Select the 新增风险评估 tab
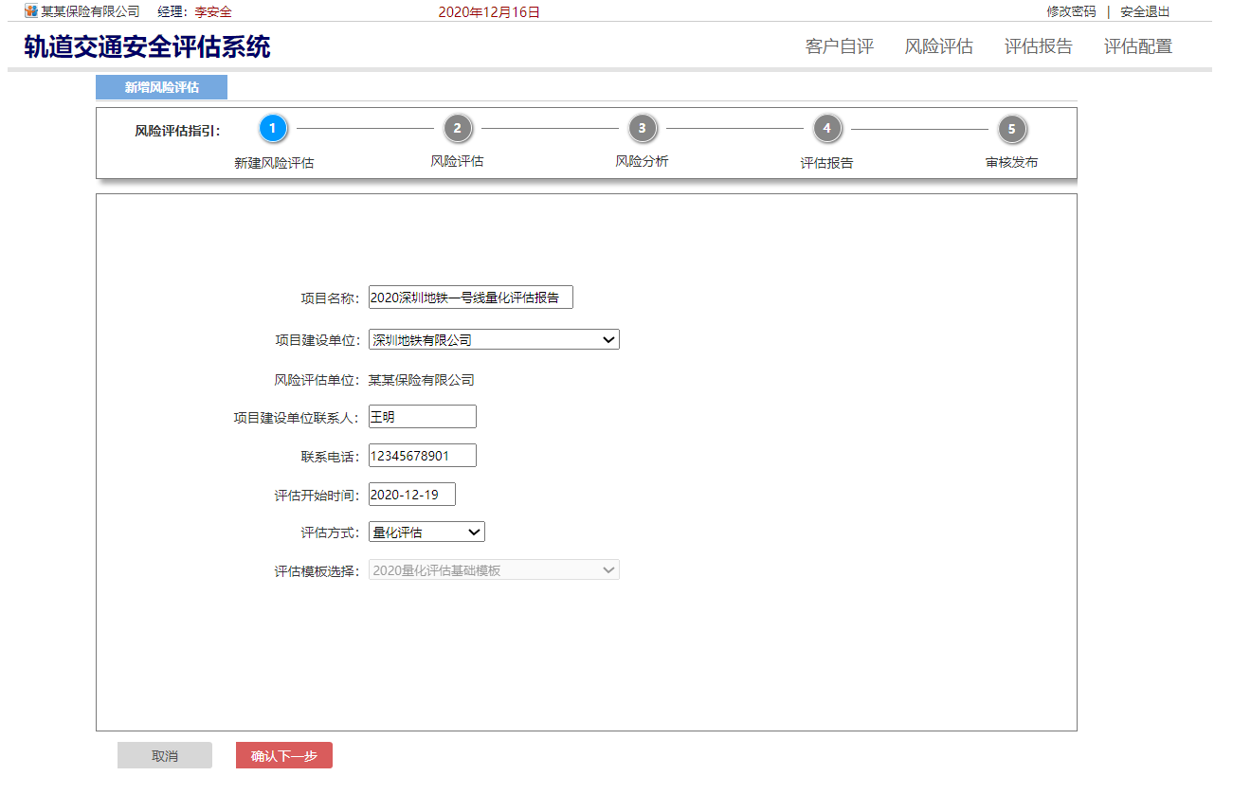 (161, 87)
